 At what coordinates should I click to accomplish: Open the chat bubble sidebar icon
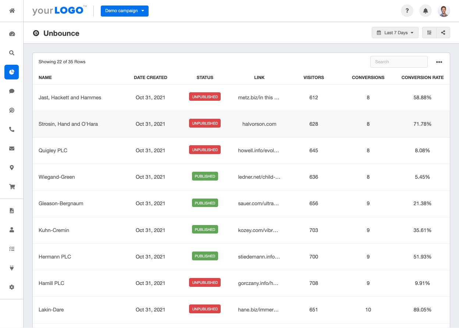[12, 91]
